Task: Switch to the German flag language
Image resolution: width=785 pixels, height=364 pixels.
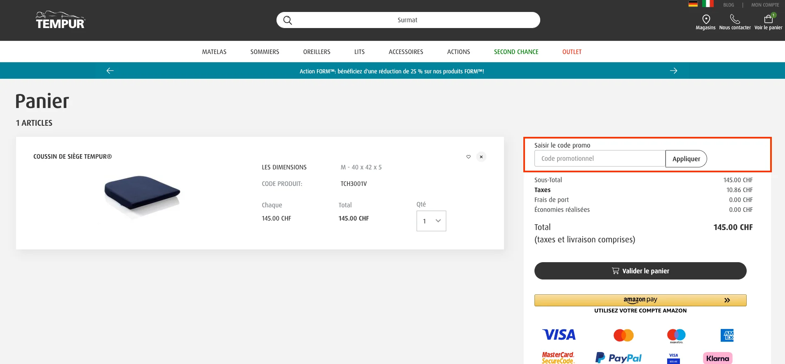Action: pyautogui.click(x=693, y=4)
